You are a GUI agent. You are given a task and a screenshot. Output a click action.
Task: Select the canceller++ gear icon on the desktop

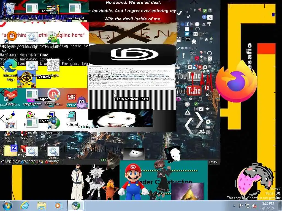click(x=32, y=154)
